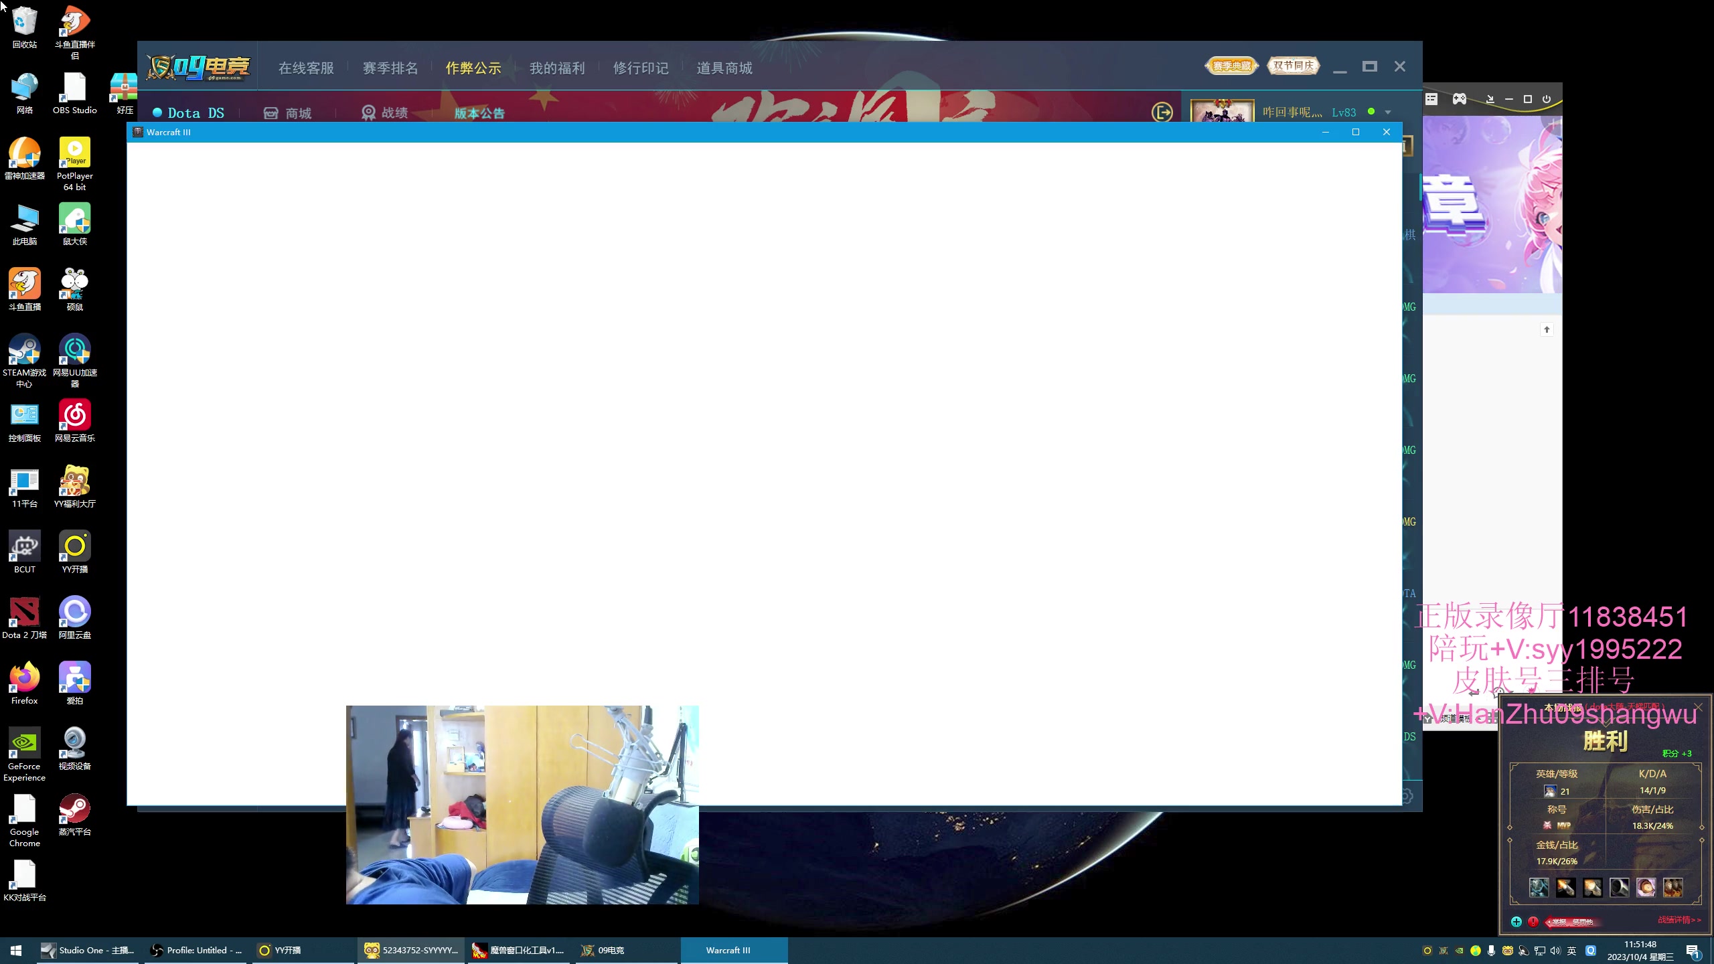
Task: Click the power icon in YY window
Action: click(1547, 99)
